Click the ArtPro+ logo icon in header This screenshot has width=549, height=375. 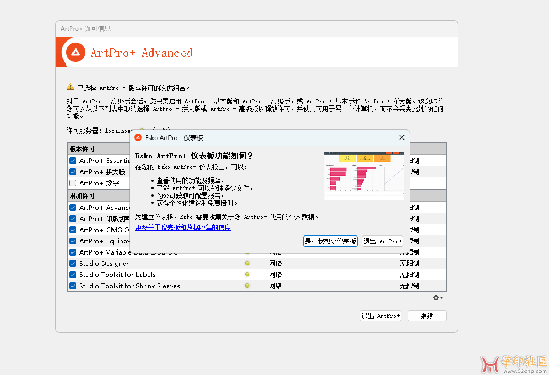75,53
